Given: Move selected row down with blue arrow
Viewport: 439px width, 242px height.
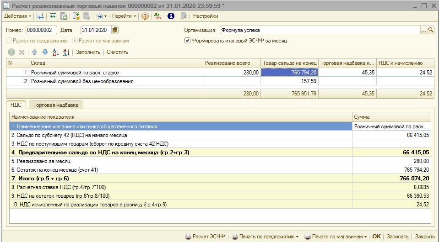Looking at the screenshot, I should click(x=45, y=52).
